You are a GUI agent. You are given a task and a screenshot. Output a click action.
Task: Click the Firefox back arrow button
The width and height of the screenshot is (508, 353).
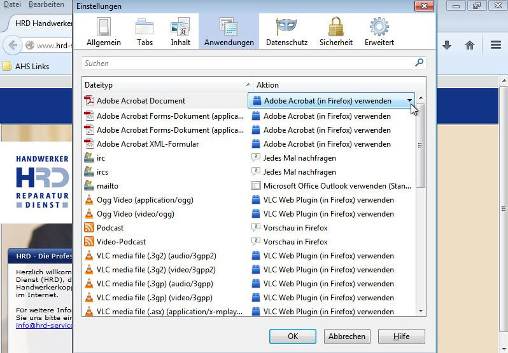click(x=13, y=45)
